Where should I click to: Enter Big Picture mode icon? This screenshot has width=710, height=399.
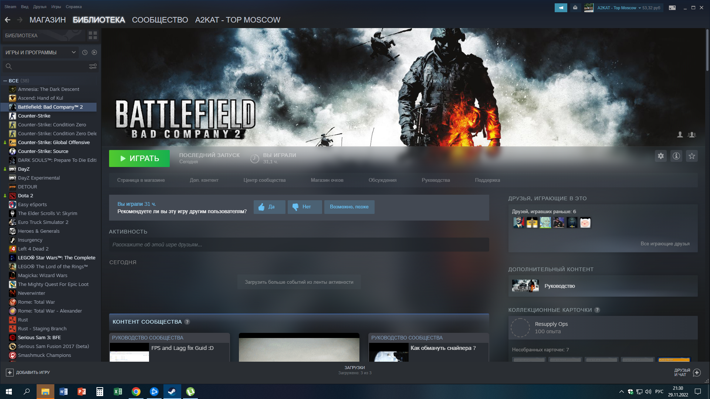tap(672, 8)
